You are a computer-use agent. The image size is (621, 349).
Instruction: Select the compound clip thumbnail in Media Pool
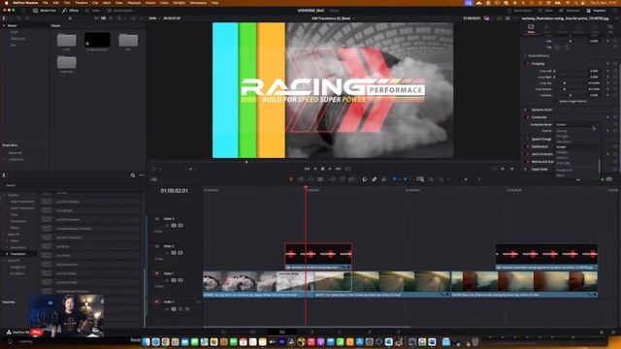pos(97,40)
